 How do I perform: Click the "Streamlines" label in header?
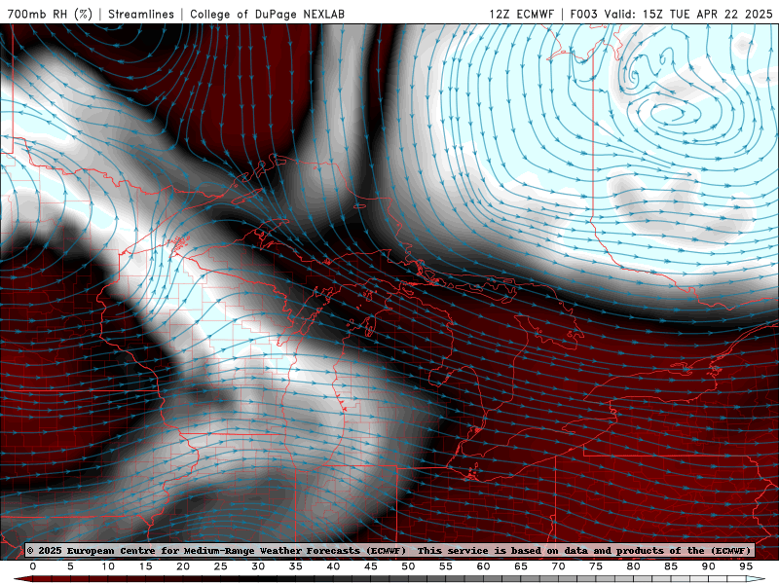141,14
